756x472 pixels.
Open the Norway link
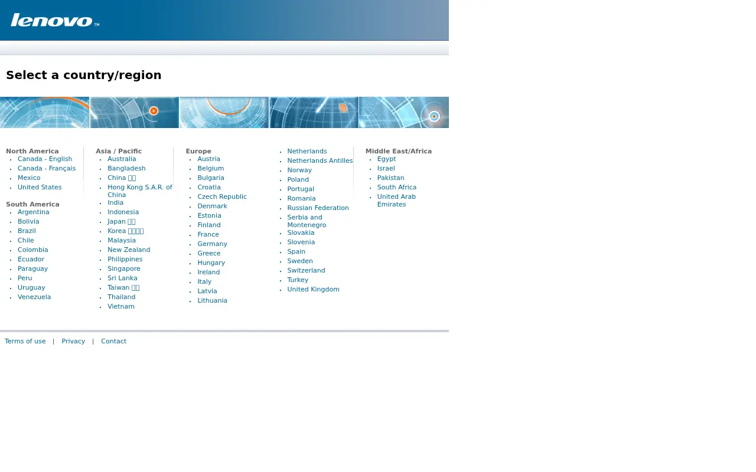click(299, 170)
